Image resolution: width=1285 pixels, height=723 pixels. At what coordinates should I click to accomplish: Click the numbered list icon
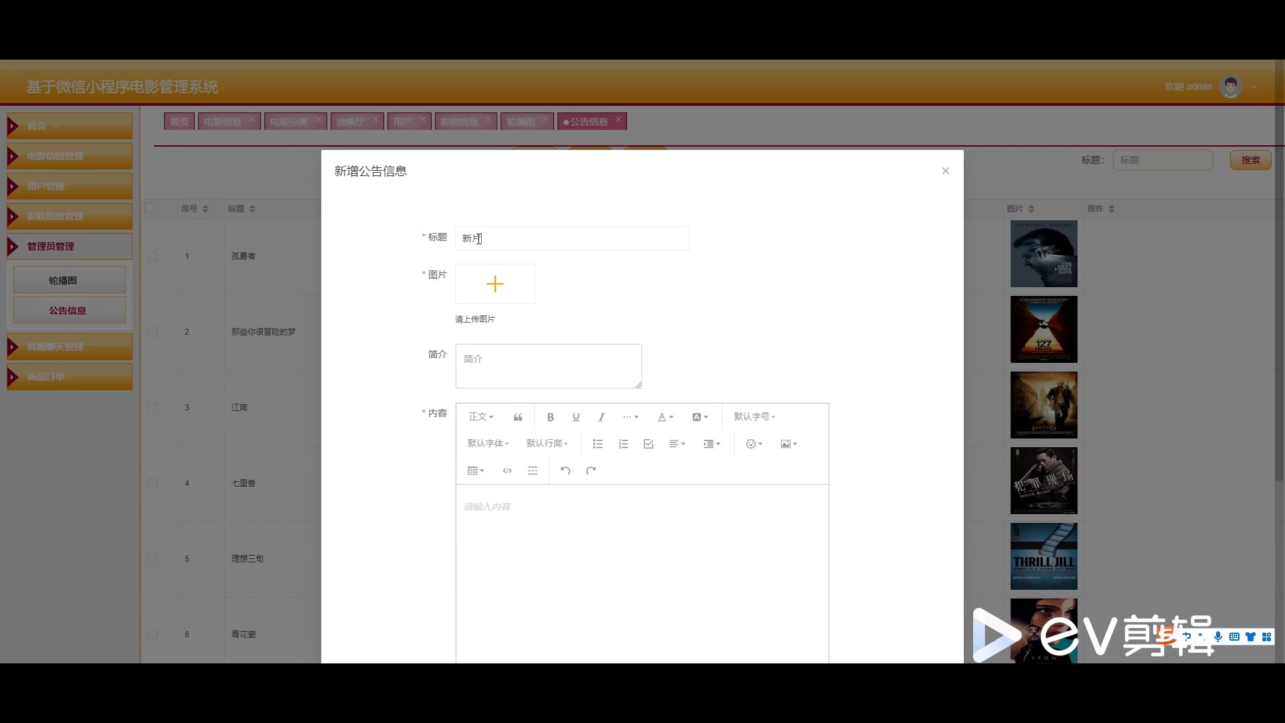(x=623, y=444)
